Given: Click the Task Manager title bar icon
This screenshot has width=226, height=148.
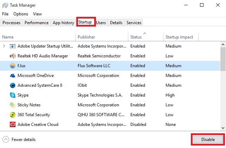Looking at the screenshot, I should coord(5,6).
